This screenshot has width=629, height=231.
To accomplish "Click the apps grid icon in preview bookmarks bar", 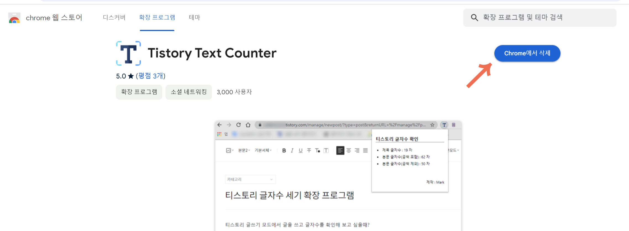I will click(219, 134).
